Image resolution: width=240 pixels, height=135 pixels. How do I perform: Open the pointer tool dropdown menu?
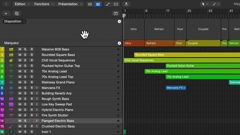point(205,4)
